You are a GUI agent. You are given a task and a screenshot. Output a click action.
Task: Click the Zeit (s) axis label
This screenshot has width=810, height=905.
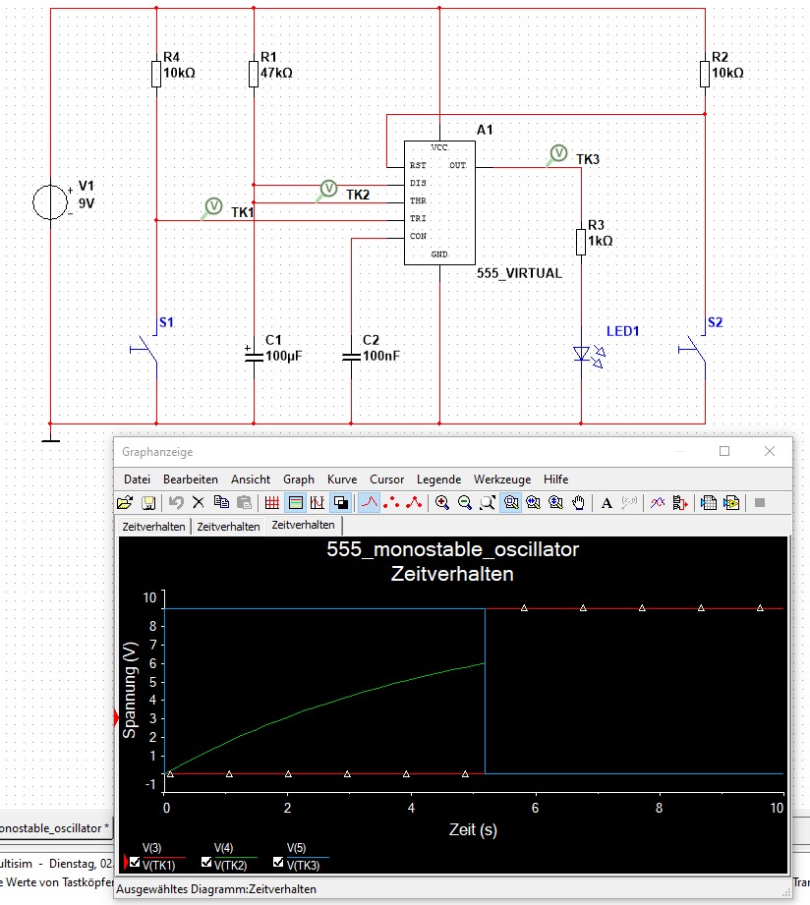pyautogui.click(x=473, y=829)
